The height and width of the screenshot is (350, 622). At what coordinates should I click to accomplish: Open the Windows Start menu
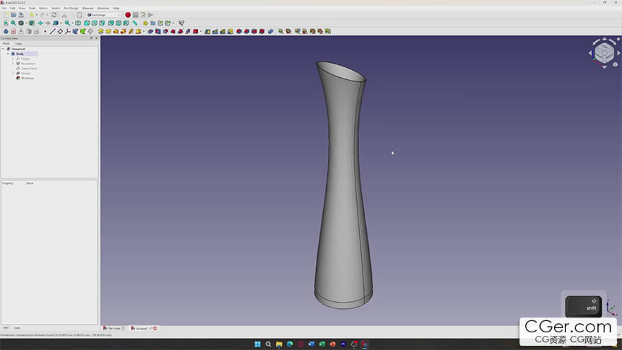(257, 344)
